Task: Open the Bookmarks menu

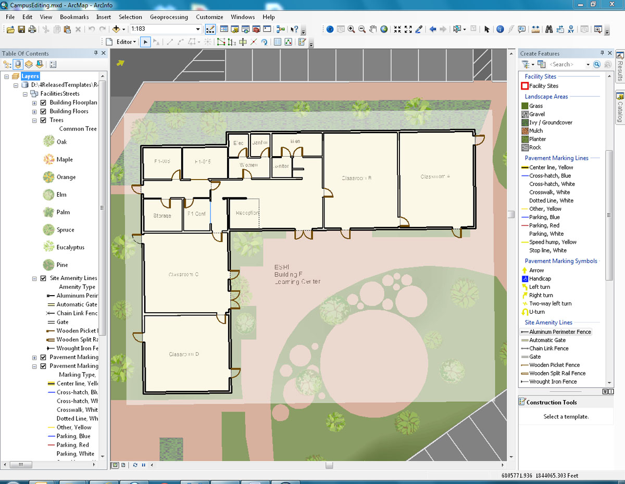Action: pyautogui.click(x=74, y=17)
